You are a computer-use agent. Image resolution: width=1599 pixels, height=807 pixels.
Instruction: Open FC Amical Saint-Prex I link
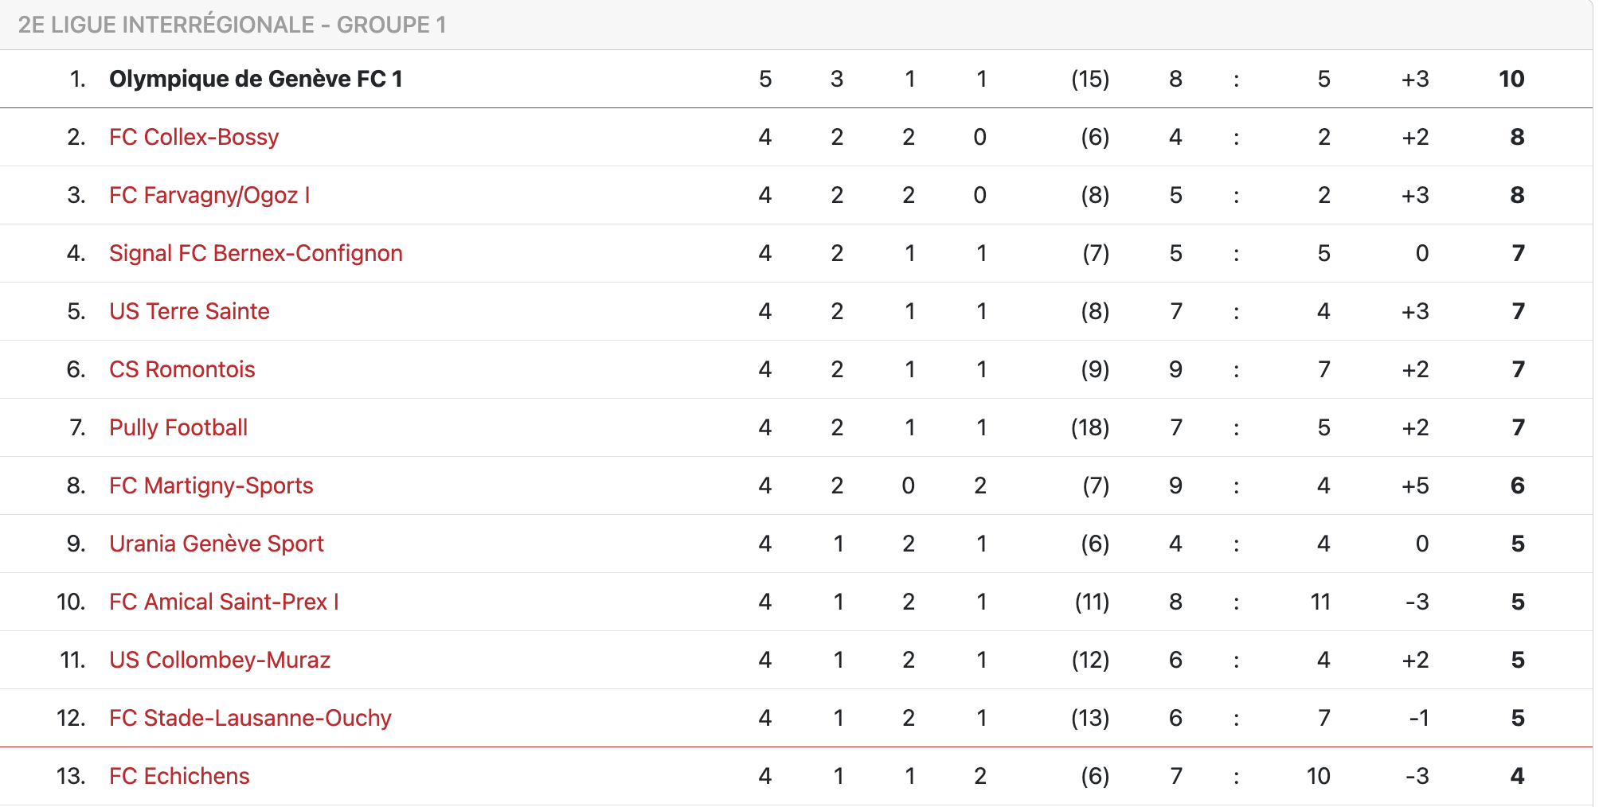coord(224,602)
